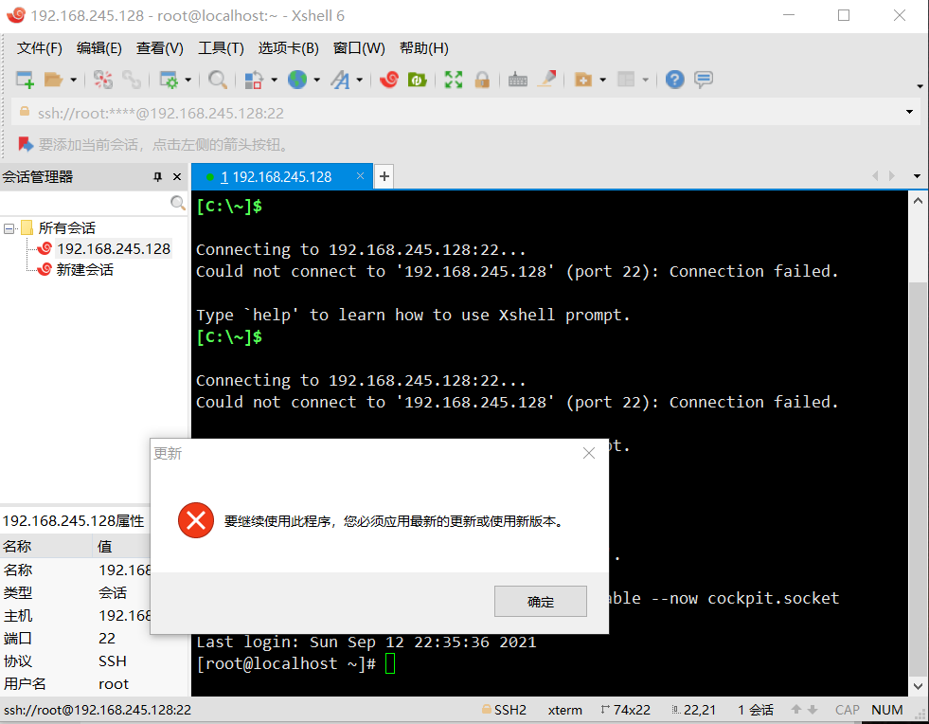Close the 更新 dialog with the X
Image resolution: width=929 pixels, height=724 pixels.
(x=589, y=454)
